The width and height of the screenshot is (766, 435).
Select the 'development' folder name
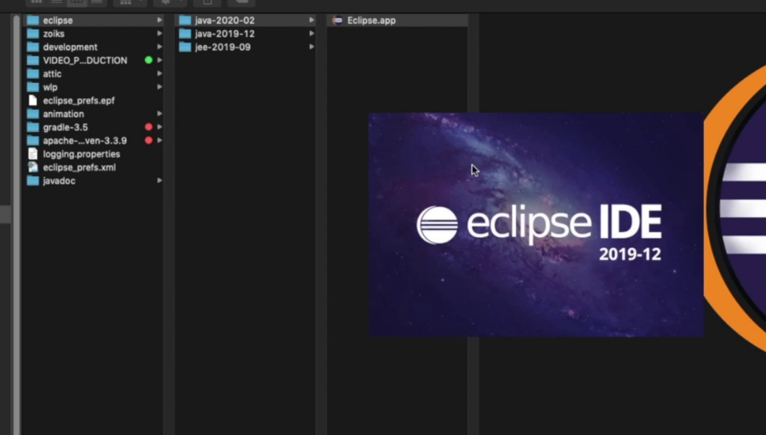tap(71, 47)
